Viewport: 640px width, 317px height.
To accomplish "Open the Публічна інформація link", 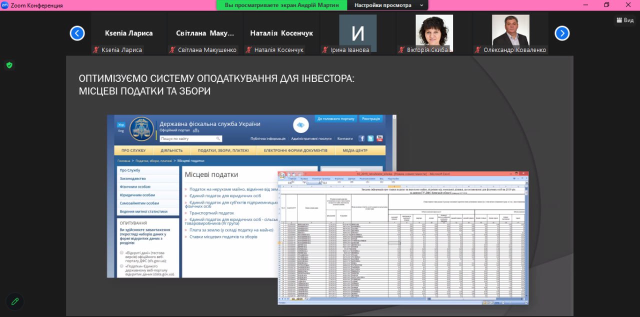I will pyautogui.click(x=268, y=138).
